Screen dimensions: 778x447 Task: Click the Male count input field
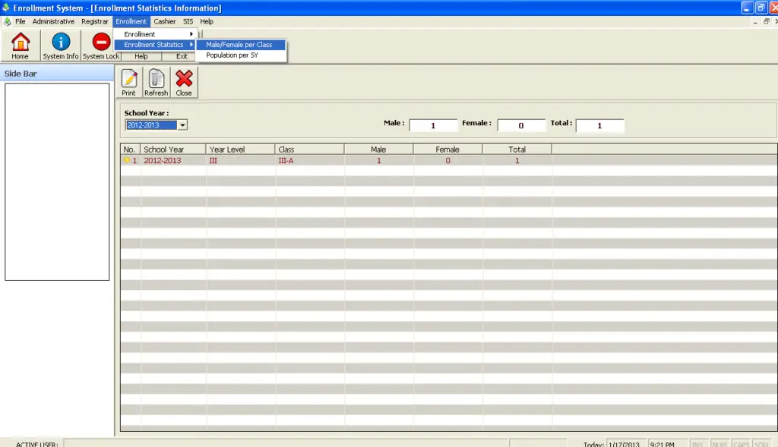432,124
